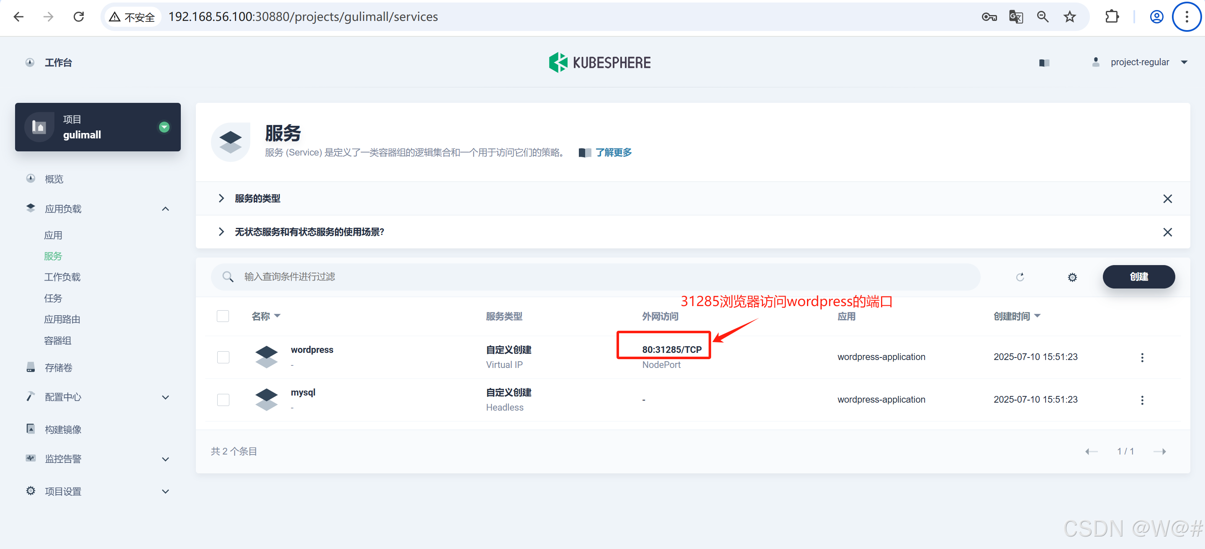Screen dimensions: 1205x549
Task: Click the 创建 create button
Action: tap(1138, 277)
